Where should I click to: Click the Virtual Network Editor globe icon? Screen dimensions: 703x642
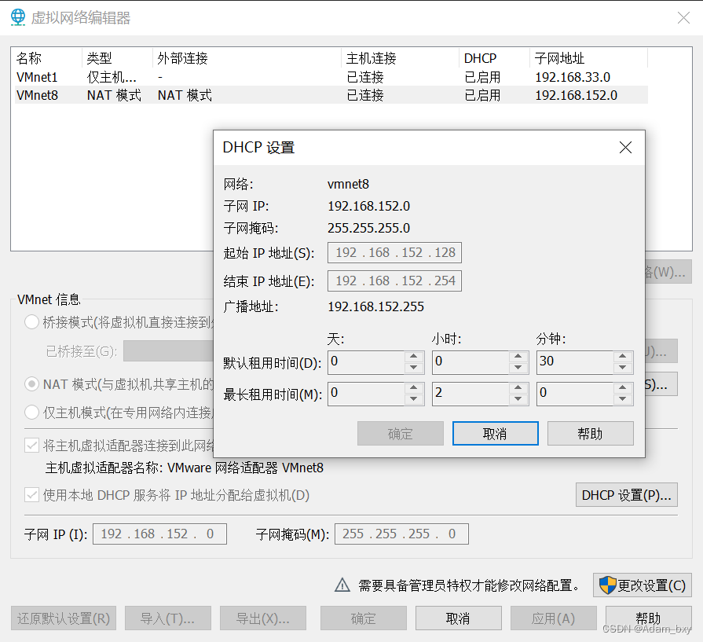click(x=17, y=17)
